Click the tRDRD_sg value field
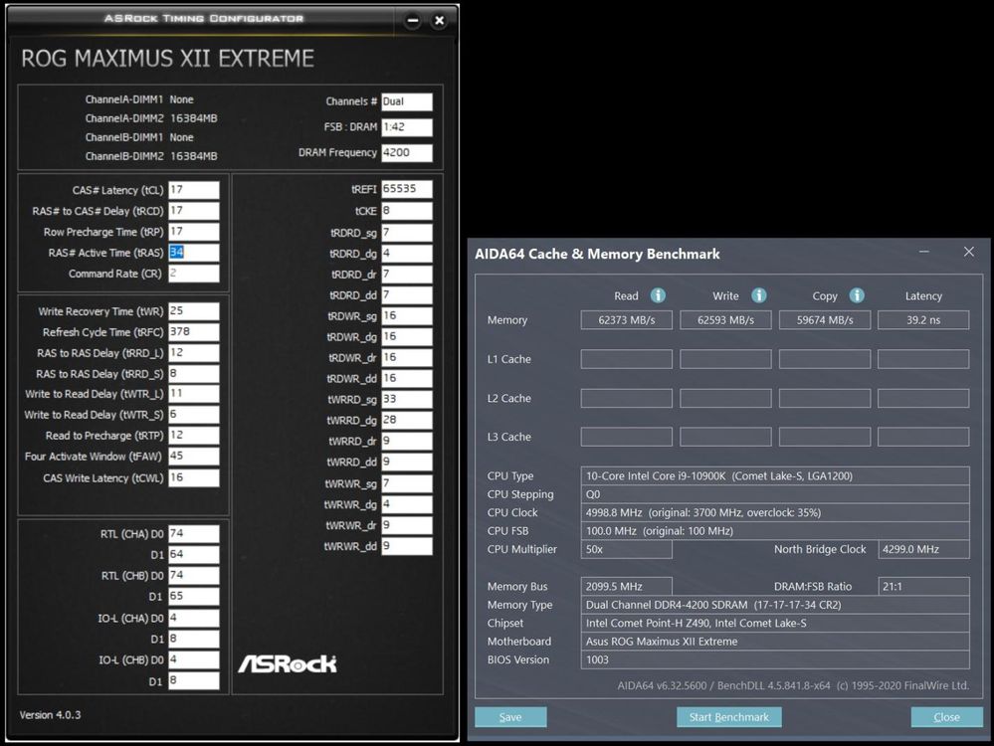The width and height of the screenshot is (994, 746). coord(407,233)
